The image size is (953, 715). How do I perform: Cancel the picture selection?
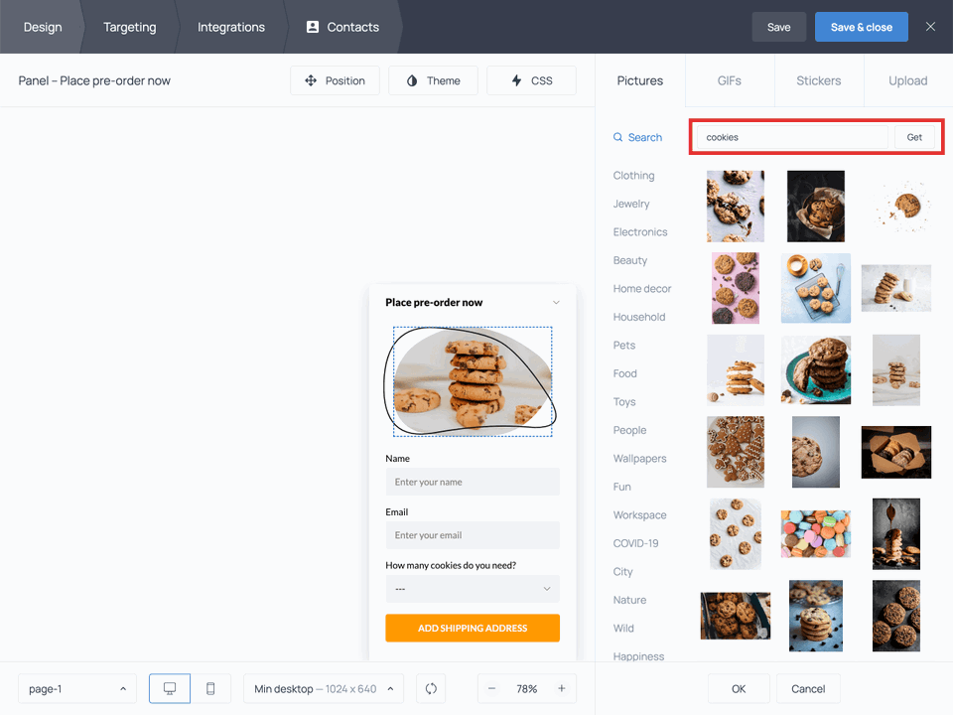point(808,688)
